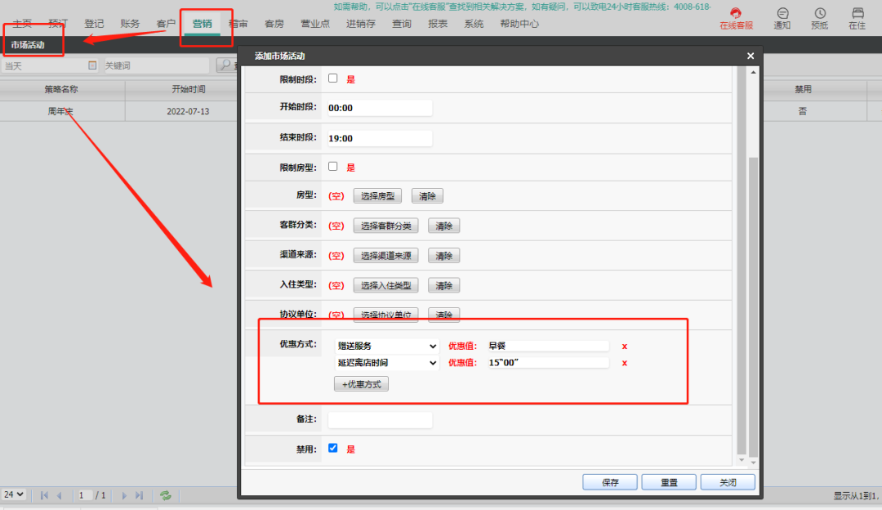
Task: Click the 结束时段 time field
Action: click(x=380, y=138)
